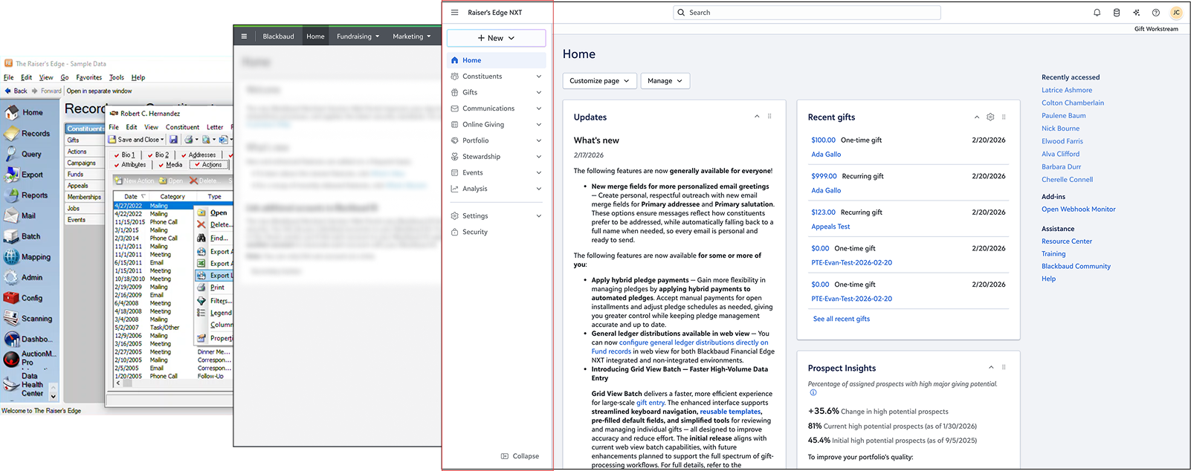Viewport: 1191px width, 471px height.
Task: Open the Config toolbox icon
Action: pyautogui.click(x=11, y=298)
